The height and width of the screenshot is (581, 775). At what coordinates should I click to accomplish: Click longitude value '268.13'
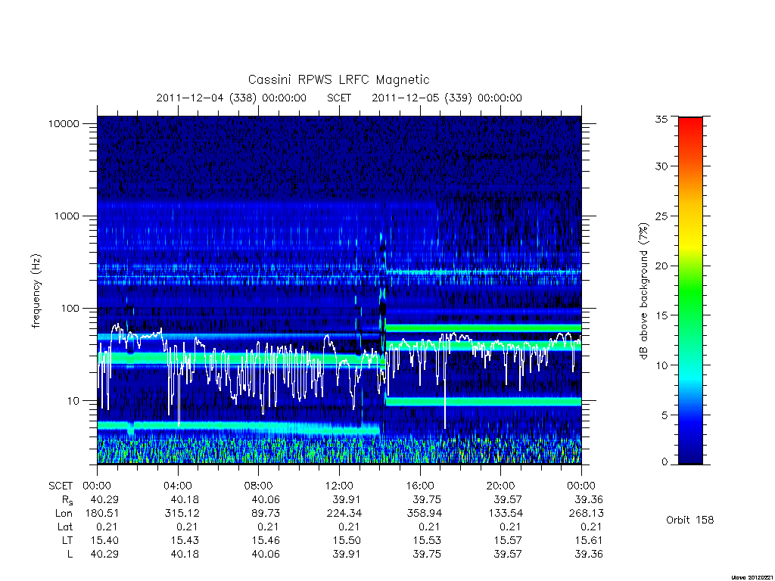point(587,514)
